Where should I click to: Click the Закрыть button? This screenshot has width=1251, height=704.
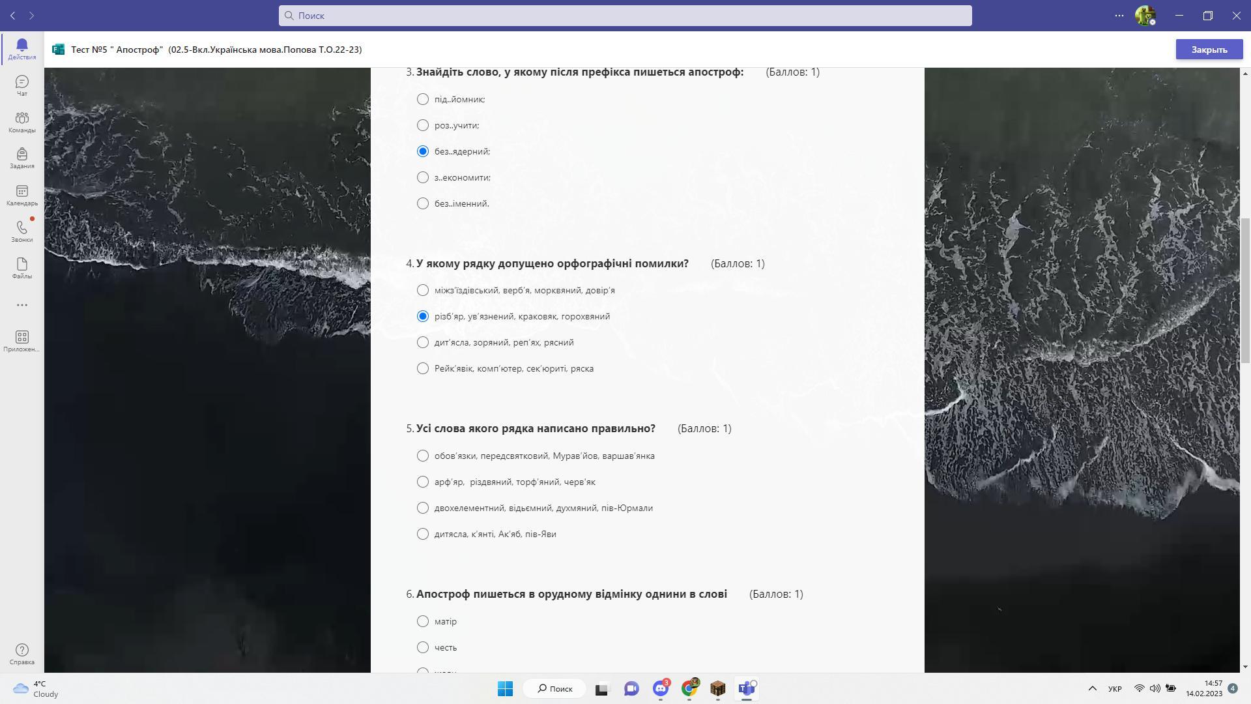point(1209,50)
